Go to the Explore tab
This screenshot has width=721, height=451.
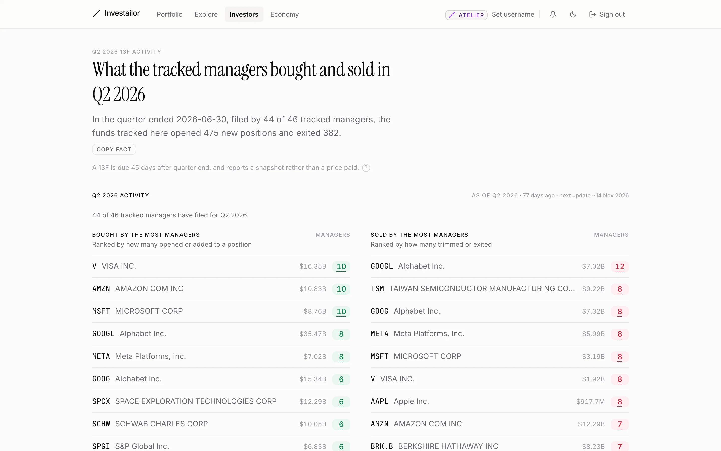coord(206,14)
